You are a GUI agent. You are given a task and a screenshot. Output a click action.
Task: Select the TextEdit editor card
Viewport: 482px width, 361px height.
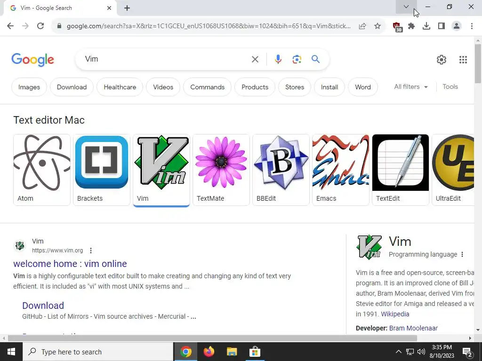(400, 170)
